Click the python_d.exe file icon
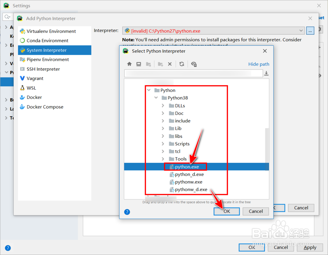 (172, 174)
